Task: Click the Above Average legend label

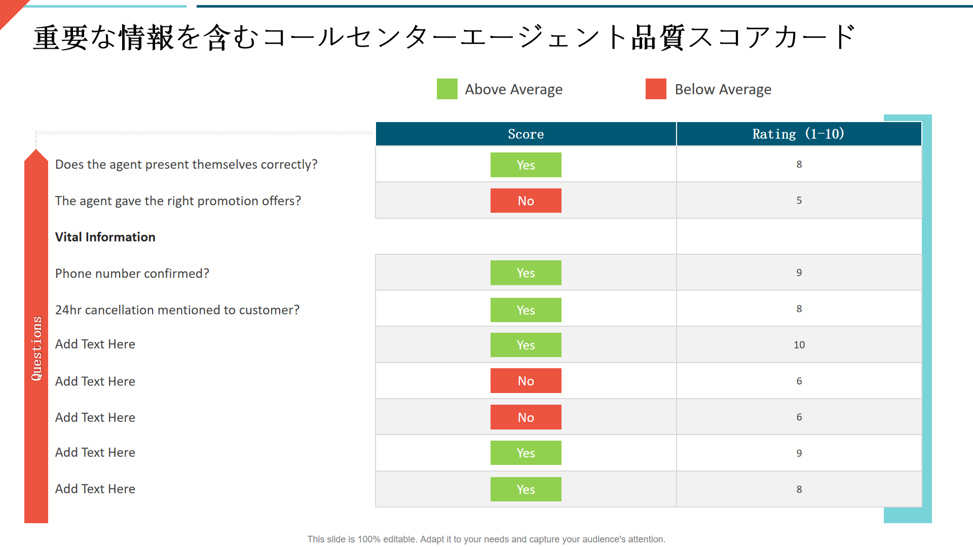Action: pos(514,90)
